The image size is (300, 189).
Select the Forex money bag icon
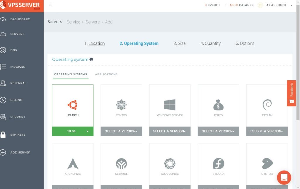pos(218,105)
